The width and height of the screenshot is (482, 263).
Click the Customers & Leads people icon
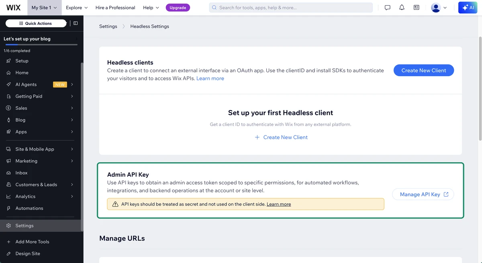tap(8, 185)
